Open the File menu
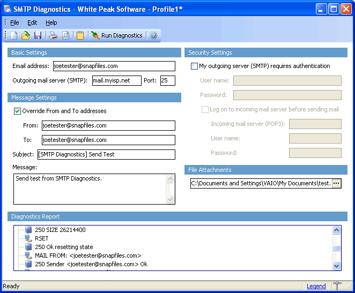The width and height of the screenshot is (355, 293). 14,22
